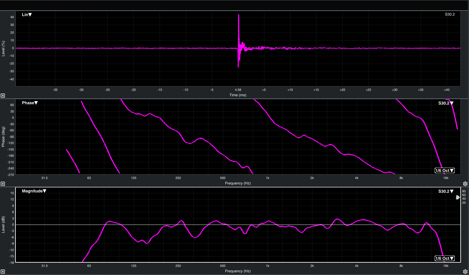Click the Time (ms) axis label
469x275 pixels.
click(238, 95)
